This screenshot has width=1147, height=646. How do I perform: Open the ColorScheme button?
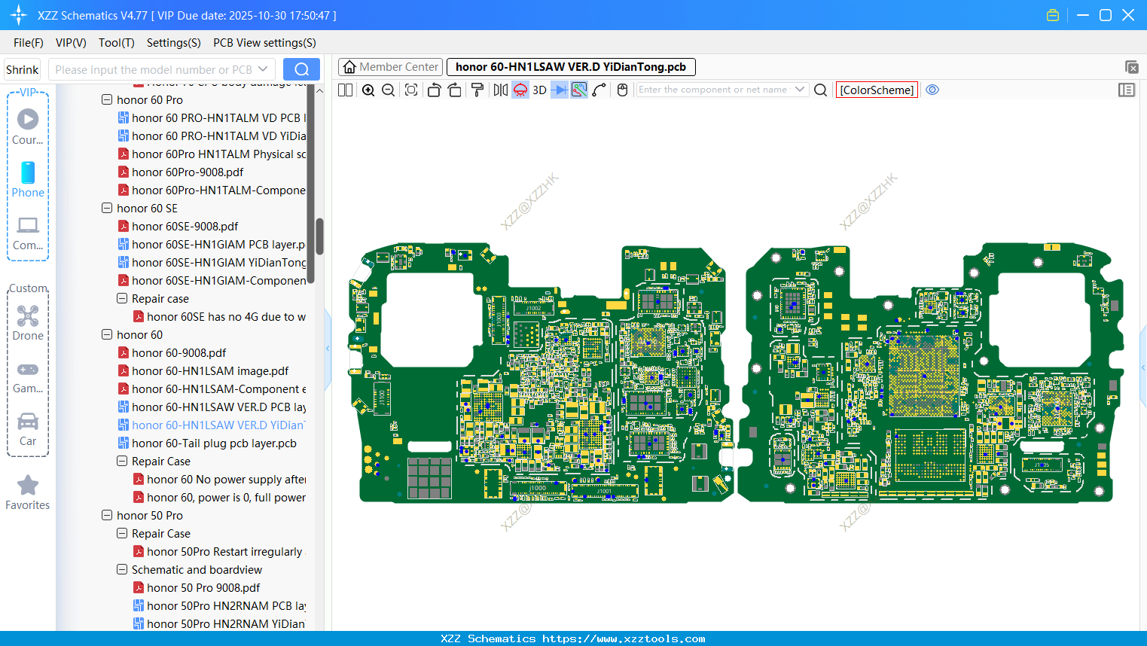tap(877, 90)
